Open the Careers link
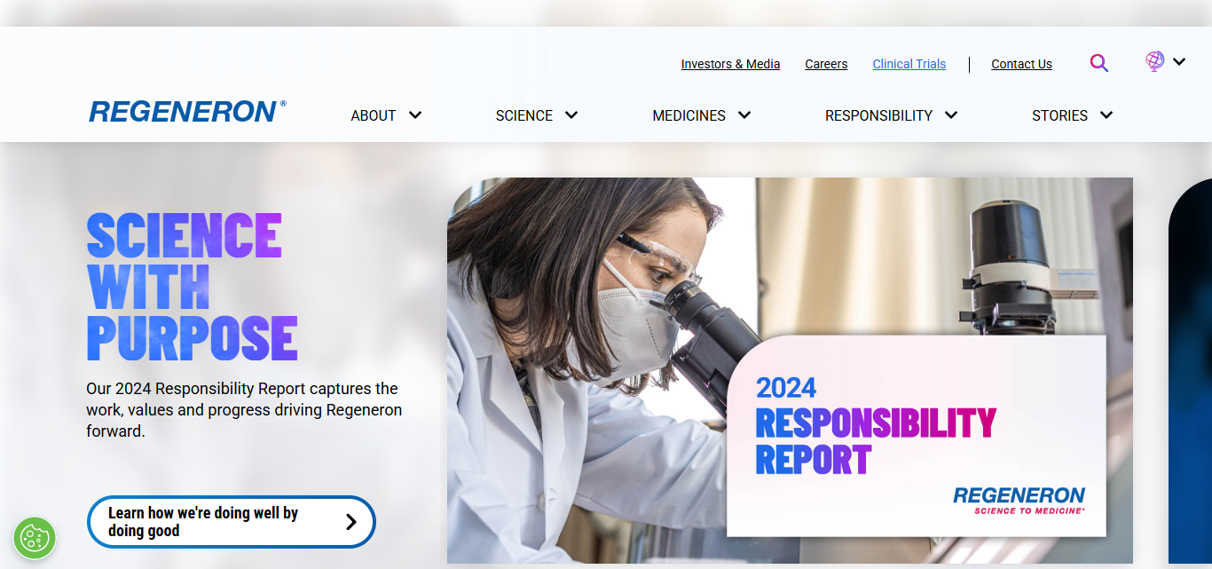 click(826, 64)
